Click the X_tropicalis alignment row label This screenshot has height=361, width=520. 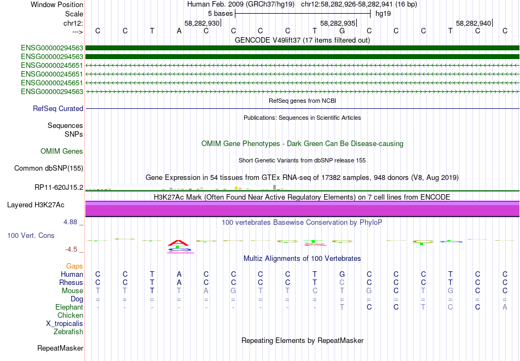[x=65, y=324]
